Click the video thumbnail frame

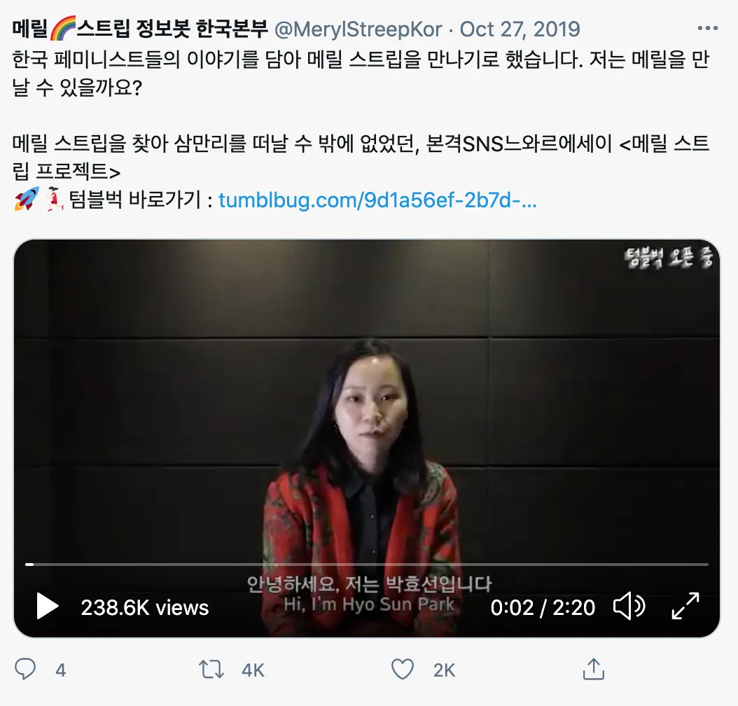(367, 438)
